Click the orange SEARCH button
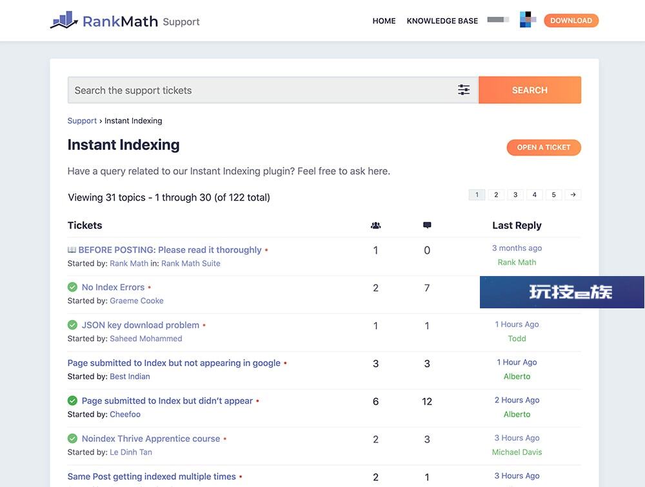 [530, 90]
